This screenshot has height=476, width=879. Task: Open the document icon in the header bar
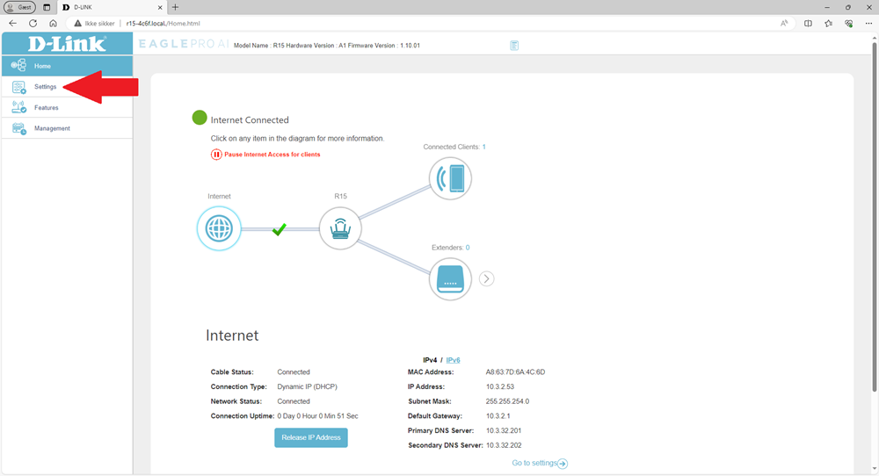[x=514, y=46]
